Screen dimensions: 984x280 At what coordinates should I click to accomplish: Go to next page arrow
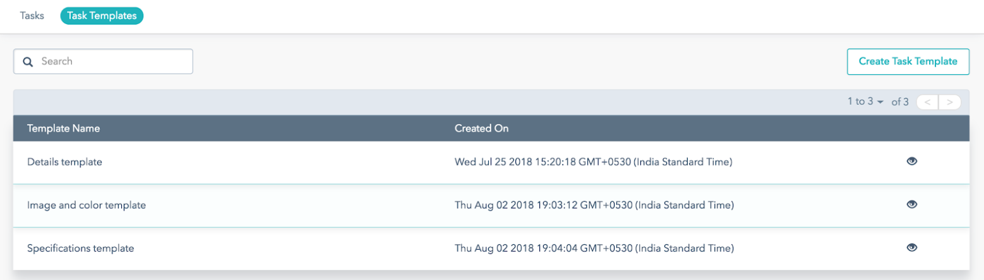[x=950, y=102]
